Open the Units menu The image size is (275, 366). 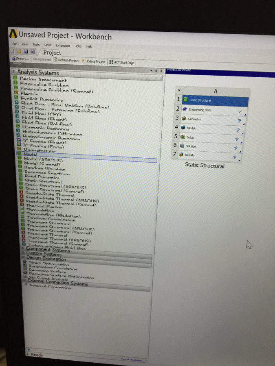point(48,45)
